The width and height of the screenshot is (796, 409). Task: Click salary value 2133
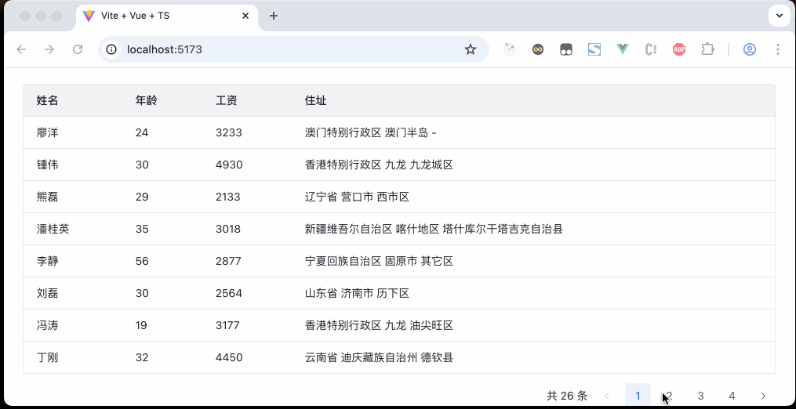tap(228, 197)
